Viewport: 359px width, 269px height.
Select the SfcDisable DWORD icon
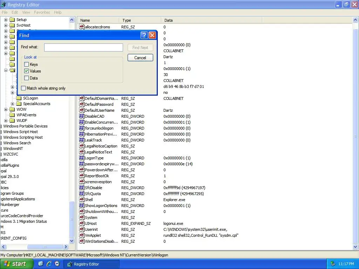(x=81, y=187)
